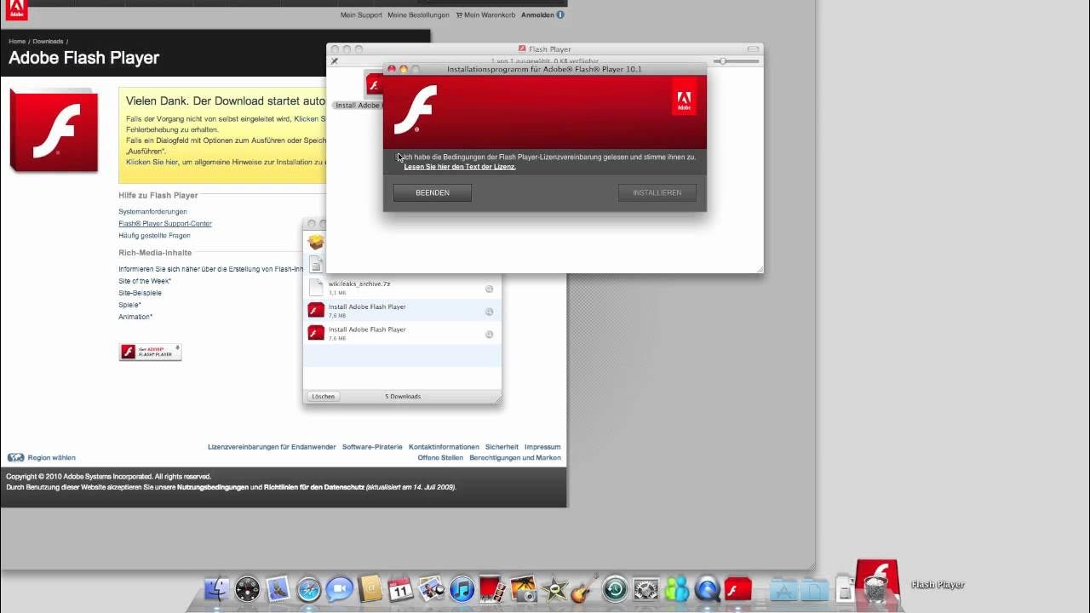Screen dimensions: 1090x613
Task: Open Offene Stellen footer link
Action: click(440, 458)
